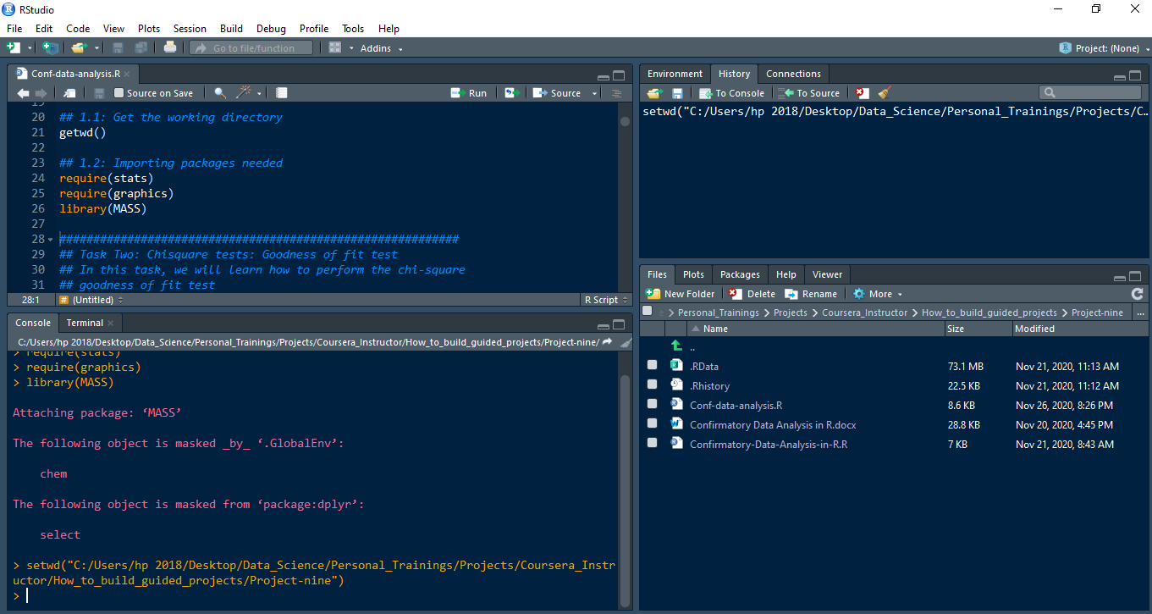Click the broom icon to clear history

(x=885, y=93)
